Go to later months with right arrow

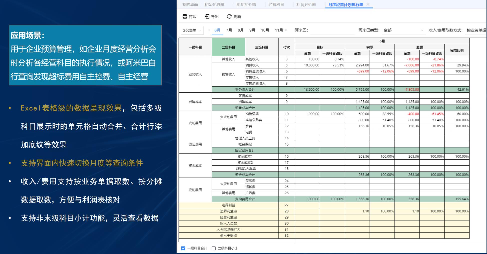(x=286, y=30)
